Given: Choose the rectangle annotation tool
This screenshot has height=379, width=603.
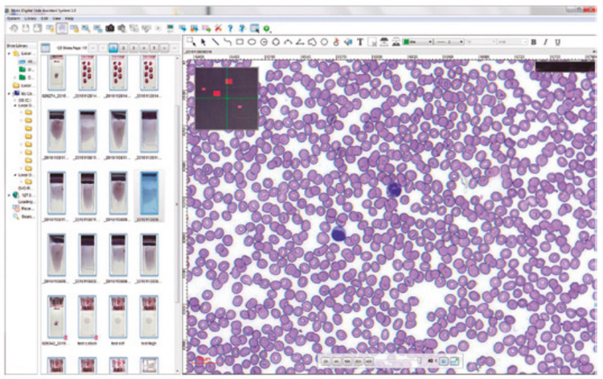Looking at the screenshot, I should tap(240, 42).
